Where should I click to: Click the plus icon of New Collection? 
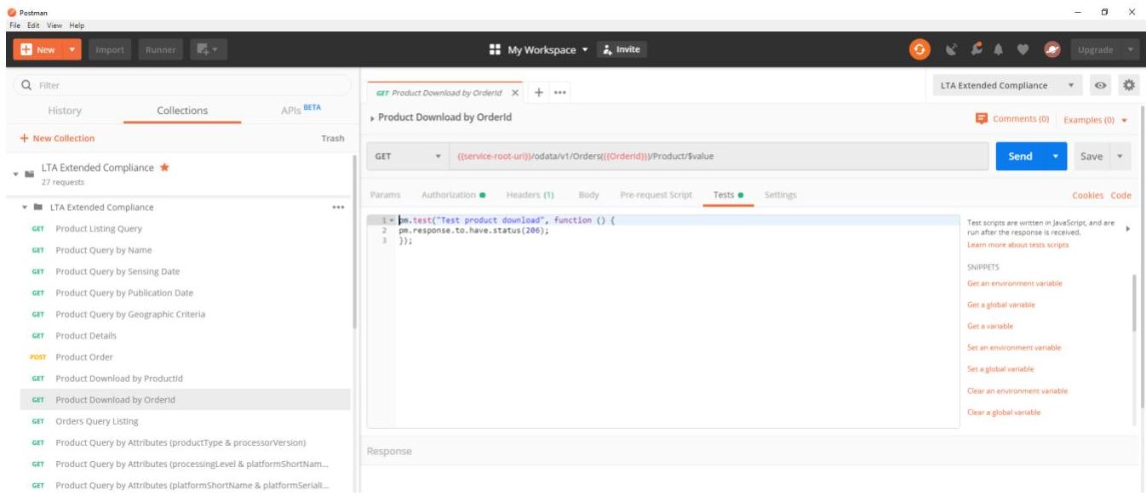pyautogui.click(x=24, y=139)
